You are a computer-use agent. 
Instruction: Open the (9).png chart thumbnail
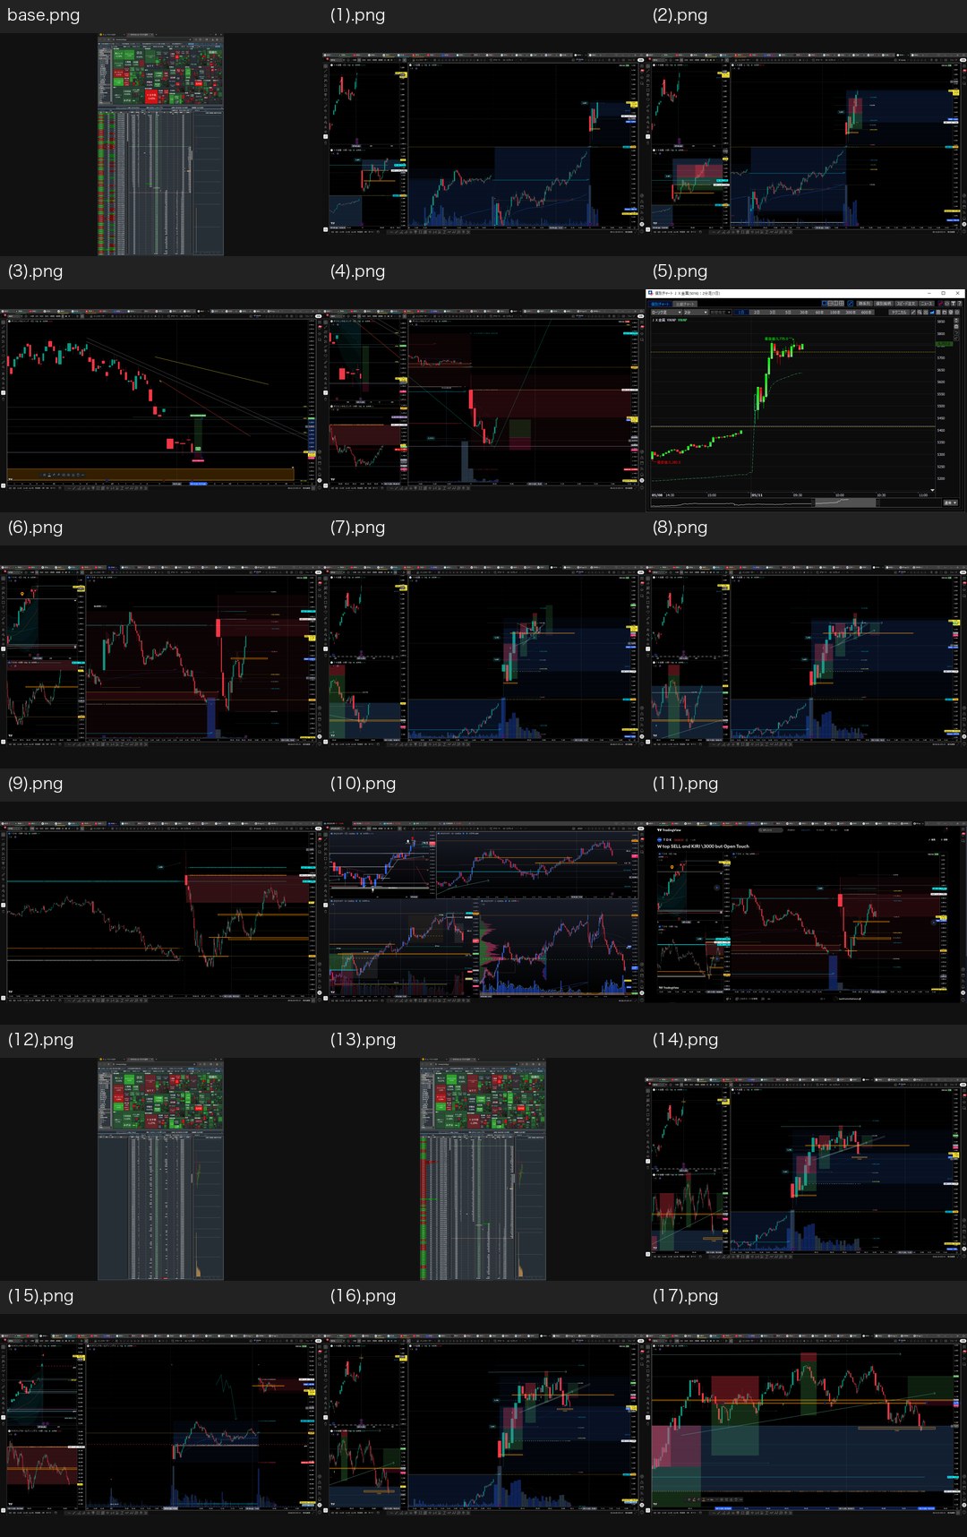coord(160,913)
